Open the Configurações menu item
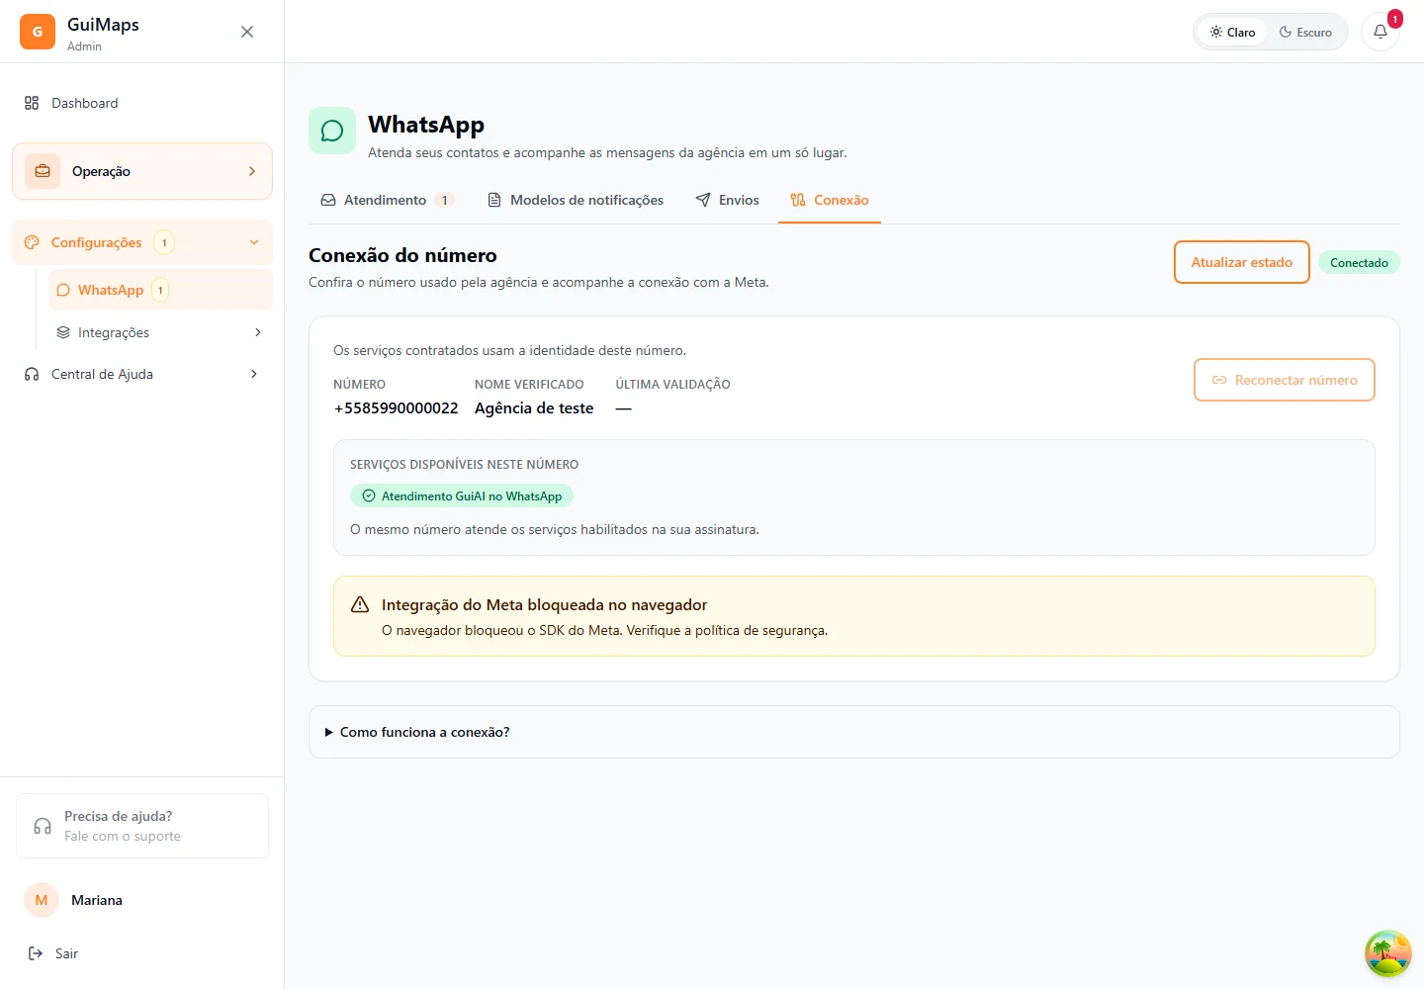 pos(142,242)
